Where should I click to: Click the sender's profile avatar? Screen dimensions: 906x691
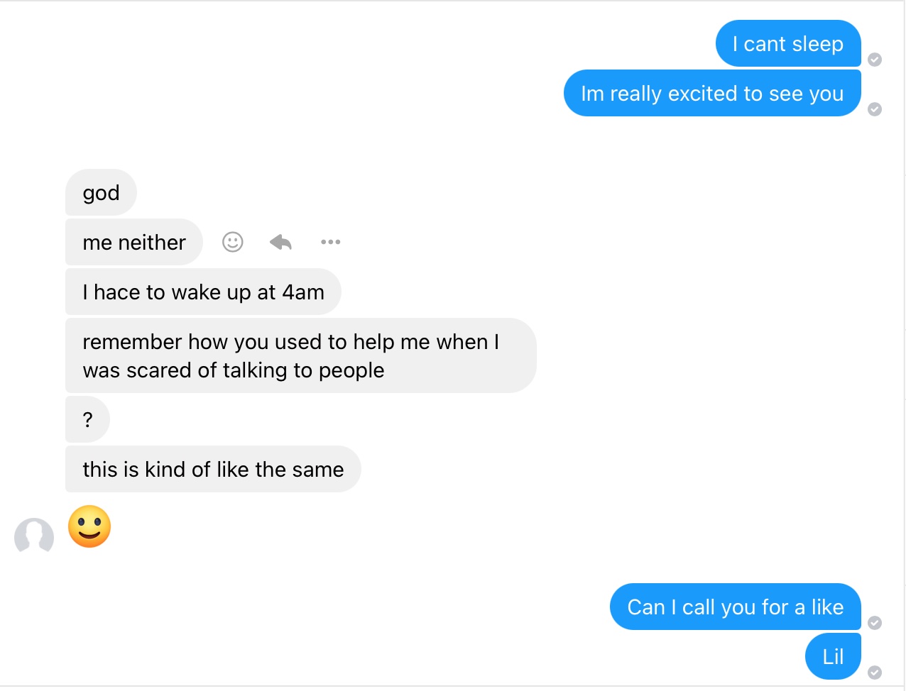pyautogui.click(x=34, y=536)
